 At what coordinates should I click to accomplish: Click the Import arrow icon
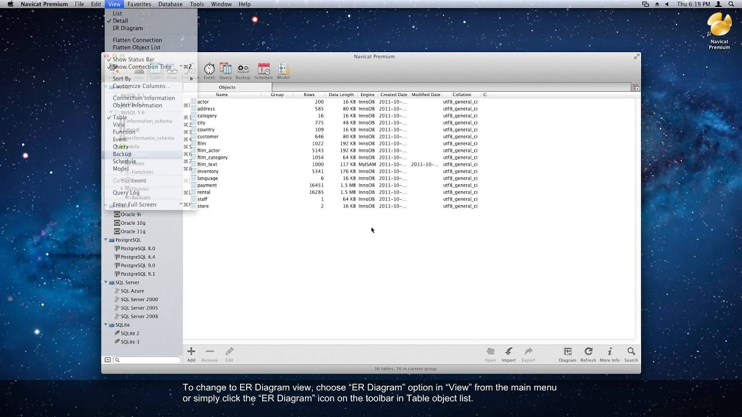pyautogui.click(x=508, y=352)
